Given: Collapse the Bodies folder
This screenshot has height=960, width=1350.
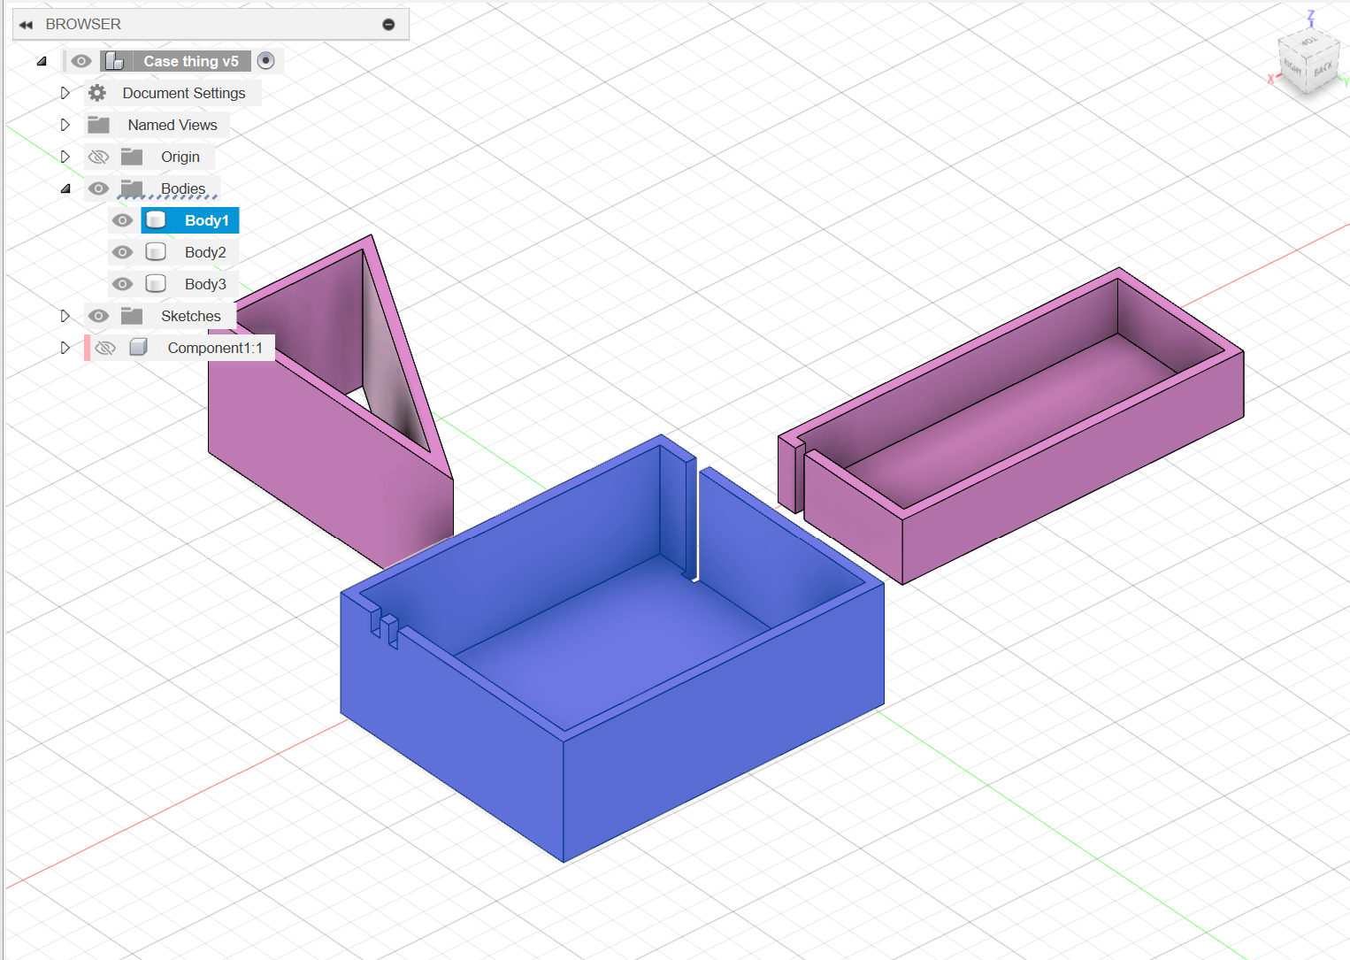Looking at the screenshot, I should [x=65, y=188].
